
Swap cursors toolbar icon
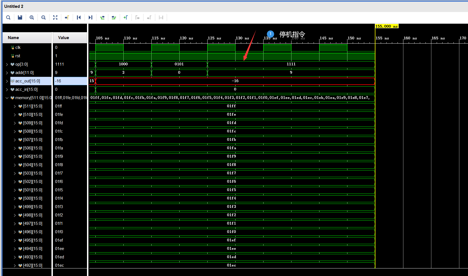click(x=161, y=18)
